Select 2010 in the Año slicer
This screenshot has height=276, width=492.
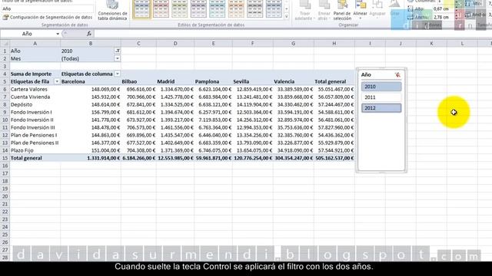[x=381, y=87]
